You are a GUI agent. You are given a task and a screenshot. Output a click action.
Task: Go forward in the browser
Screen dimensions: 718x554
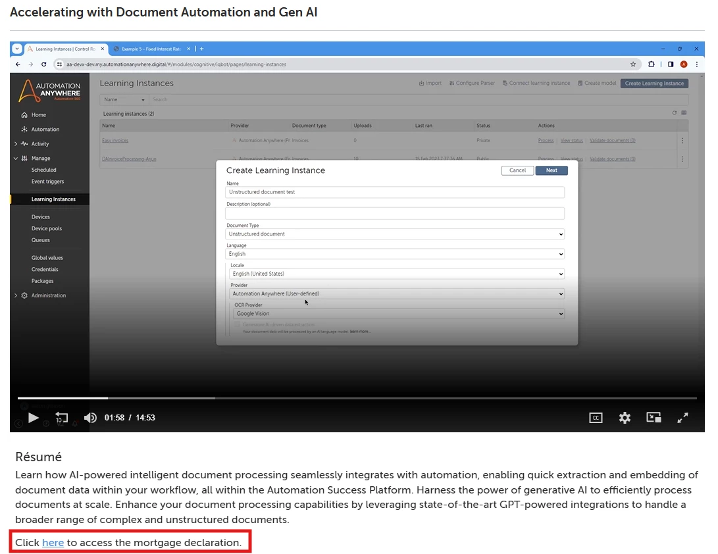pos(31,64)
